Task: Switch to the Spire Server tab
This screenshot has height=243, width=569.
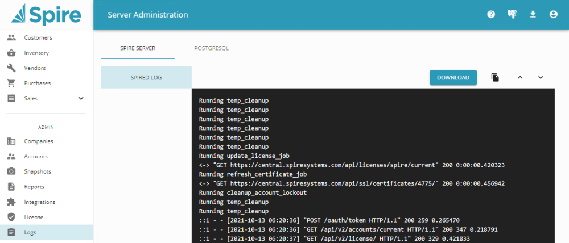Action: pyautogui.click(x=138, y=48)
